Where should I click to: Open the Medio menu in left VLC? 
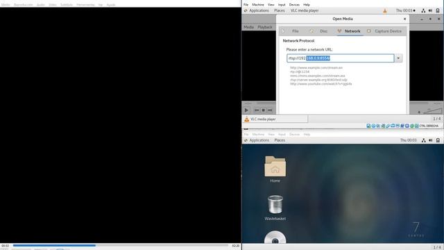point(6,5)
